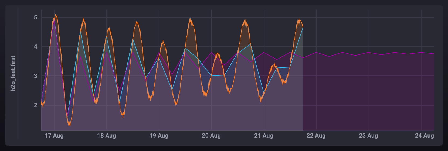Click the y-axis value 2
Screen dimensions: 448x151
tap(36, 105)
